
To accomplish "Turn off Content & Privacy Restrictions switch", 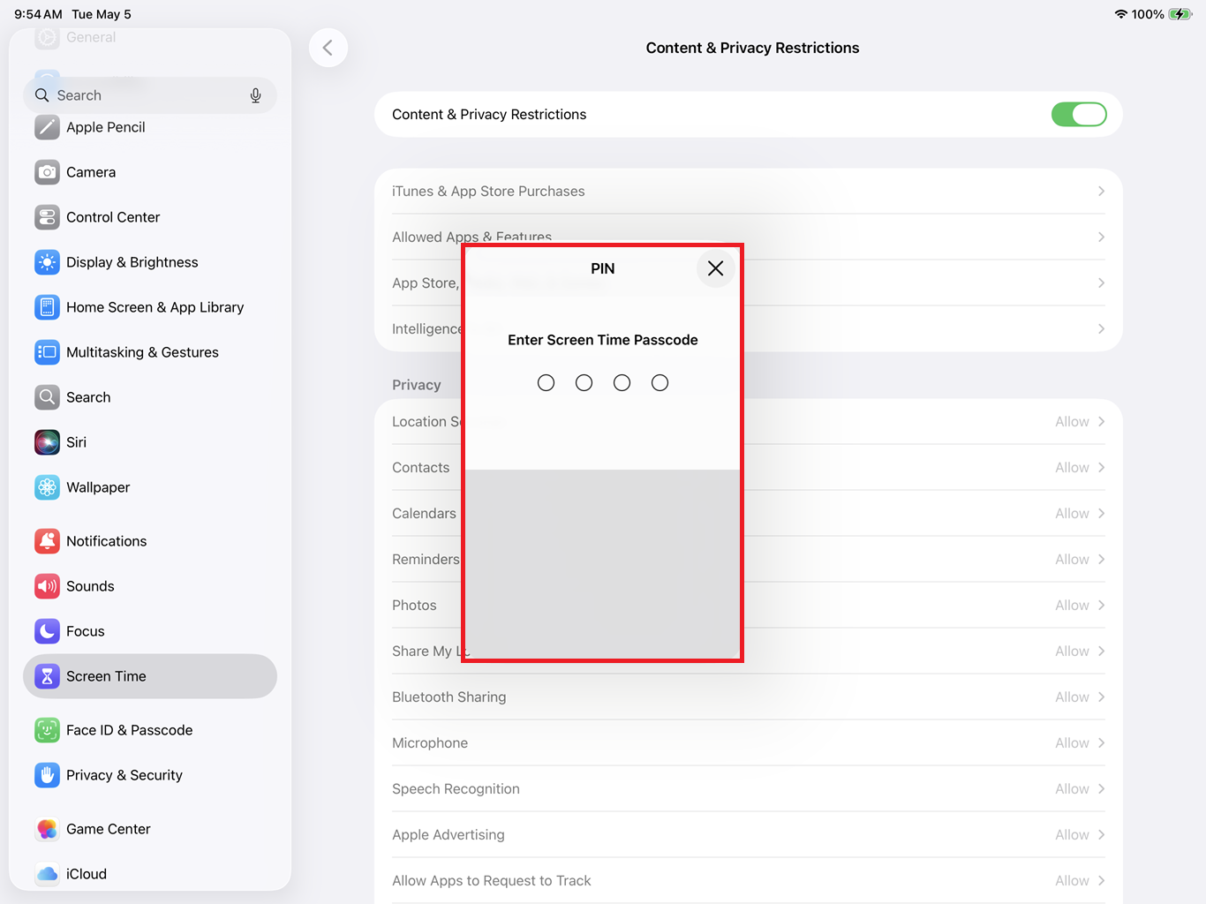I will pos(1079,115).
